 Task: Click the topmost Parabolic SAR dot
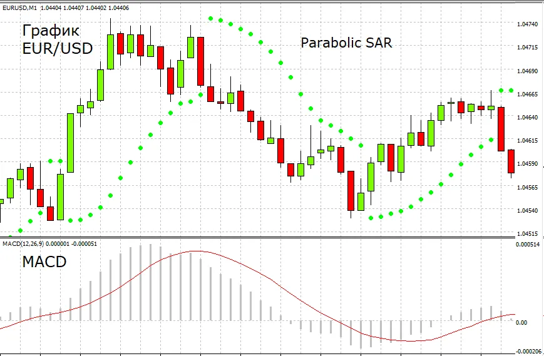pos(210,18)
